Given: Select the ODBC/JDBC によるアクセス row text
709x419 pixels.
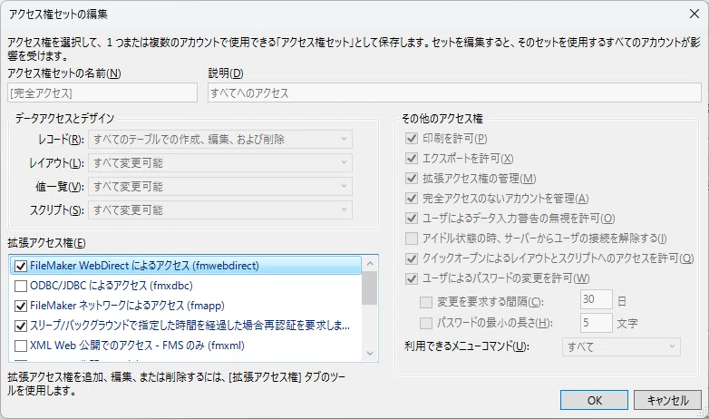Looking at the screenshot, I should click(112, 286).
